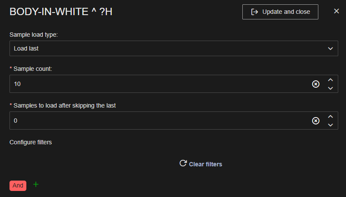The image size is (346, 197).
Task: Increment the skip-last samples value
Action: [330, 117]
